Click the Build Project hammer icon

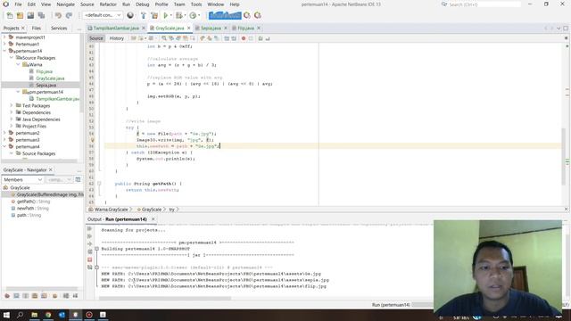144,15
